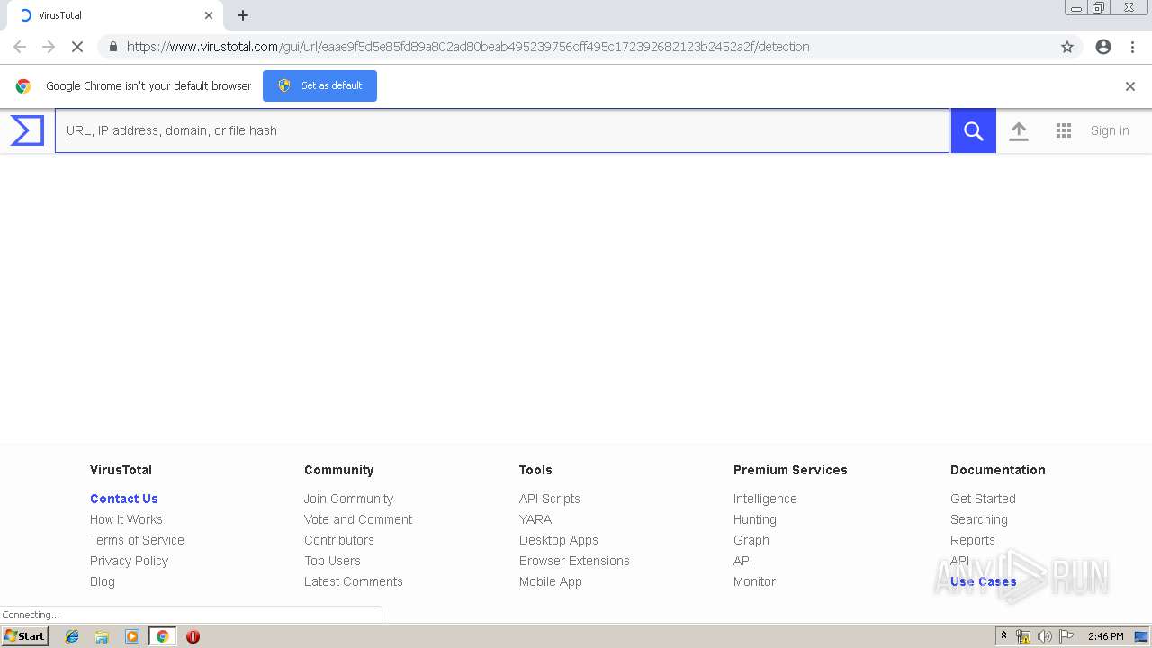Viewport: 1152px width, 648px height.
Task: Open Terms of Service link
Action: point(137,540)
